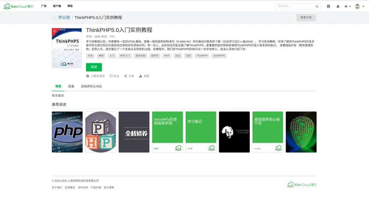Click the share 分享 icon
The height and width of the screenshot is (197, 369).
pyautogui.click(x=126, y=76)
